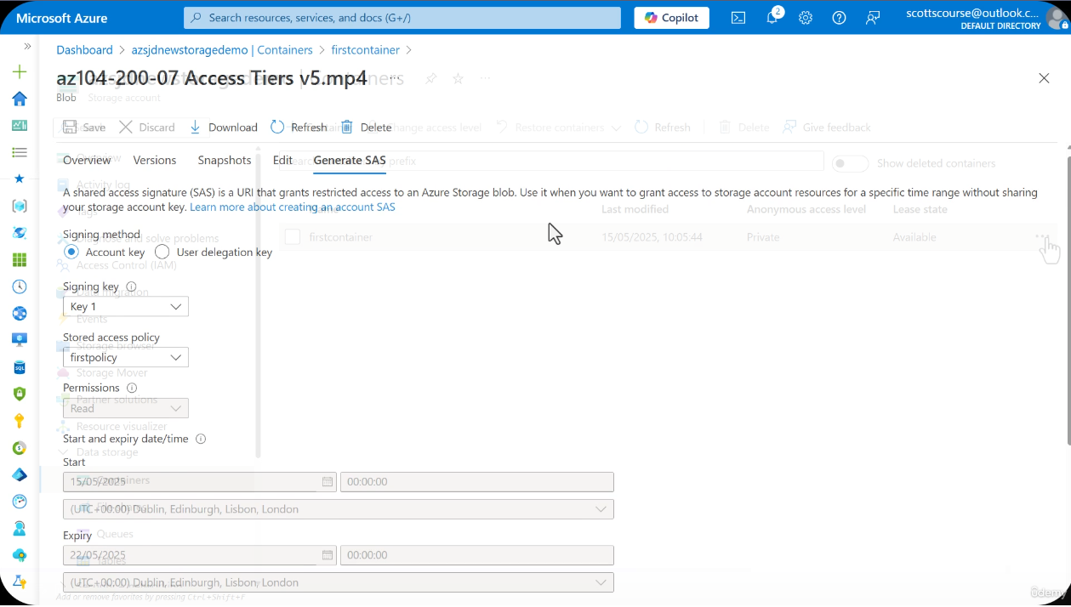Image resolution: width=1071 pixels, height=607 pixels.
Task: Select the User delegation key option
Action: click(162, 252)
